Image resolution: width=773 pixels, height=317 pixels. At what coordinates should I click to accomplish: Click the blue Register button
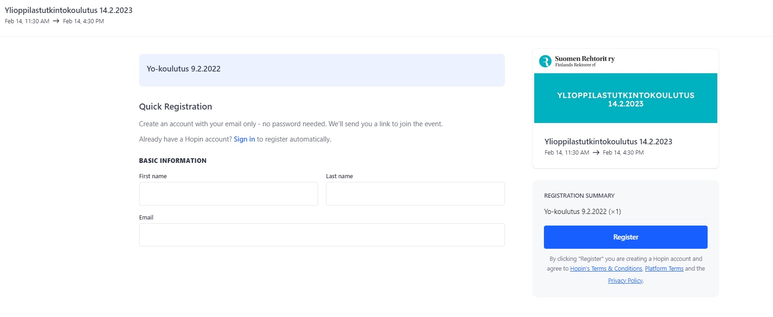tap(626, 237)
